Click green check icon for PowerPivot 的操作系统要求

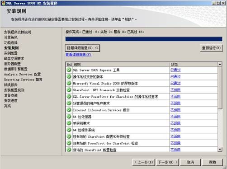coord(69,96)
